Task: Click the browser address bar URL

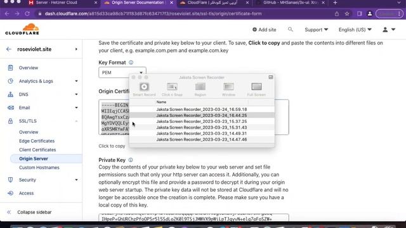Action: [x=153, y=14]
